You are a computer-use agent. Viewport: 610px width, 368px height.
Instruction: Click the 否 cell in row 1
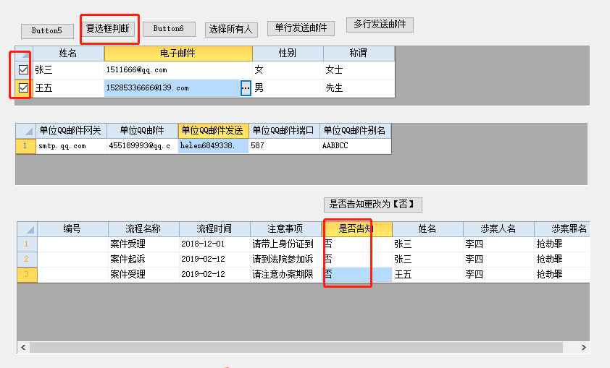coord(356,244)
